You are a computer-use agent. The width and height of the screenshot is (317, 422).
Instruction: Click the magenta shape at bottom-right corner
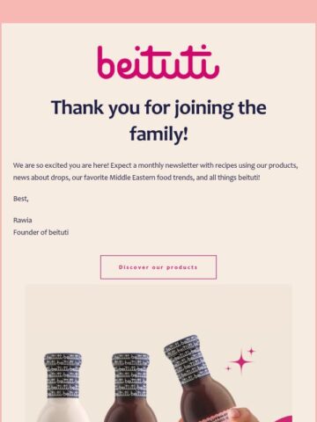[x=284, y=418]
